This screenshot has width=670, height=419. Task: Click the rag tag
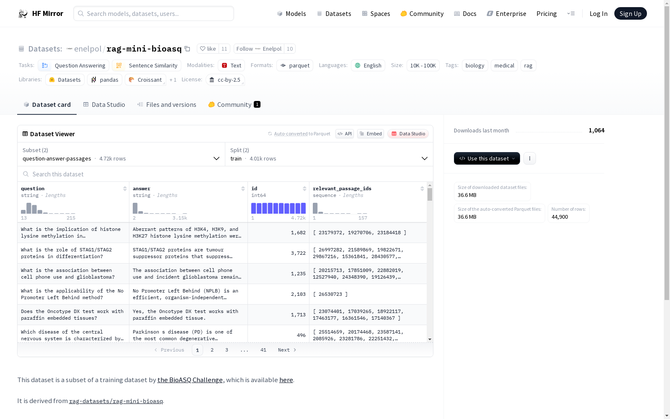(528, 65)
